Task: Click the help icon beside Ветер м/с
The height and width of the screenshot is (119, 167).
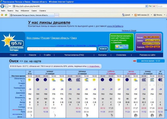Action: click(24, 105)
